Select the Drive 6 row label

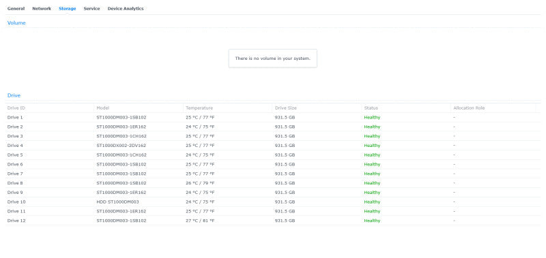[x=15, y=164]
